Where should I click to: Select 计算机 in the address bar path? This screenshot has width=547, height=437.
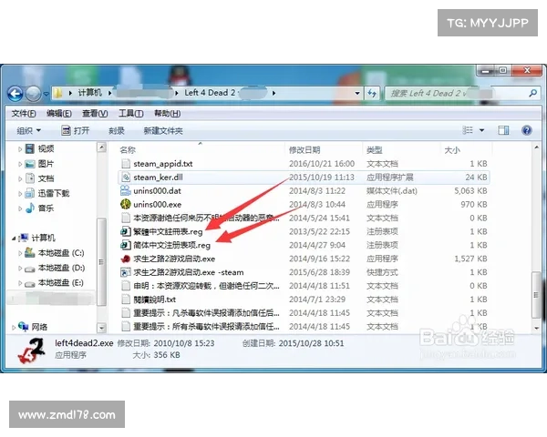[89, 93]
